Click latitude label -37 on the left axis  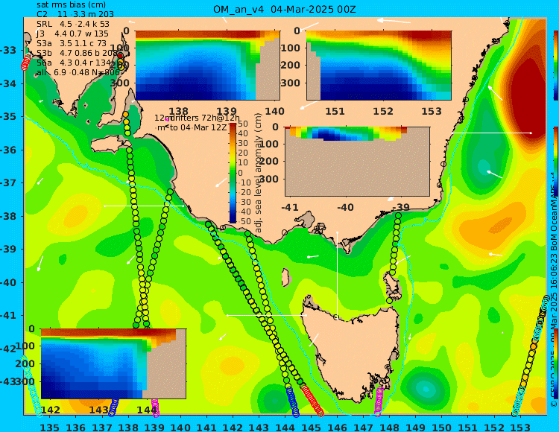pyautogui.click(x=7, y=183)
